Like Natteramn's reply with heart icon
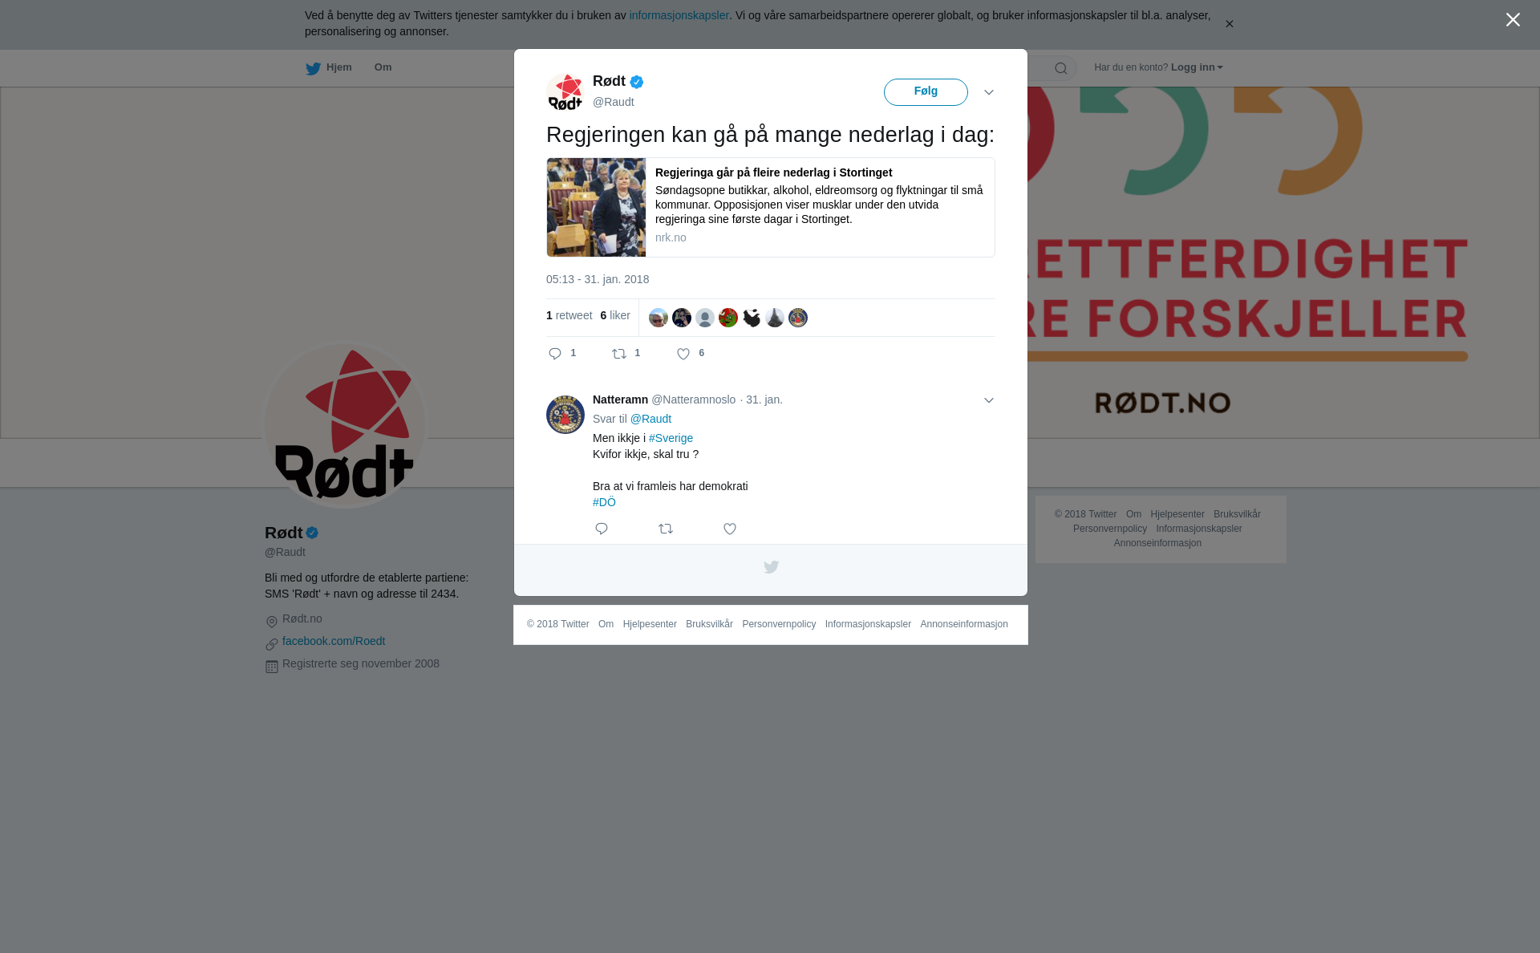The image size is (1540, 953). tap(730, 529)
